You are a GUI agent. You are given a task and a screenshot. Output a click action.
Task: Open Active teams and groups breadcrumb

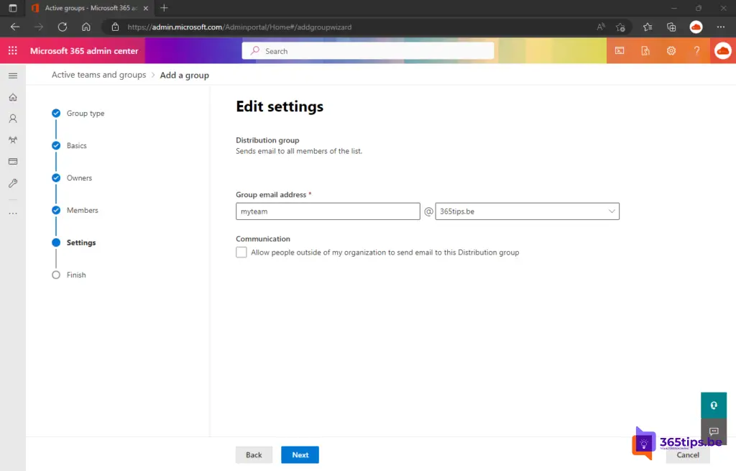coord(98,75)
